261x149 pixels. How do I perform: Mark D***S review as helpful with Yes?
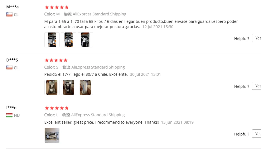point(257,86)
